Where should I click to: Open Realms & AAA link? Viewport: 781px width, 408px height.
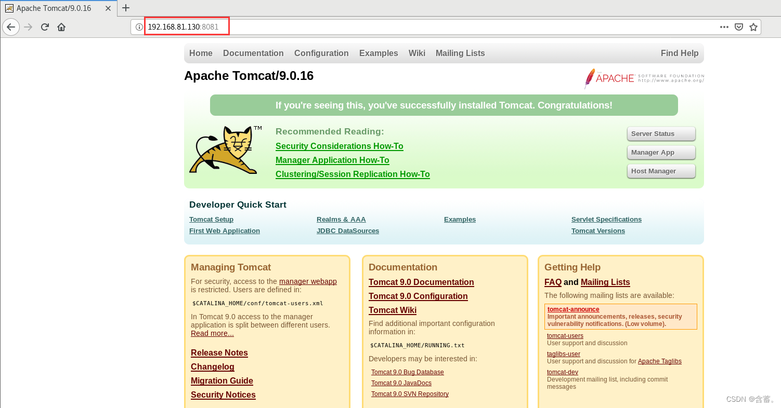(x=341, y=220)
